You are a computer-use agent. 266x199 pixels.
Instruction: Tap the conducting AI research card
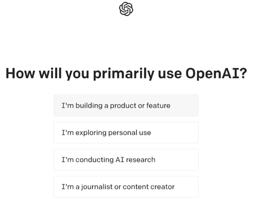click(126, 159)
